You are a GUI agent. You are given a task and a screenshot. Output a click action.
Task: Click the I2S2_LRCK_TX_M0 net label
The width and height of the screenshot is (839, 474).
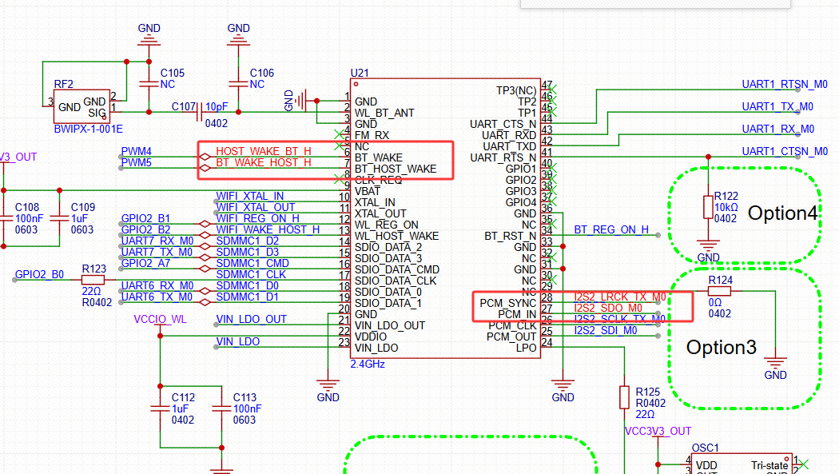pos(620,297)
